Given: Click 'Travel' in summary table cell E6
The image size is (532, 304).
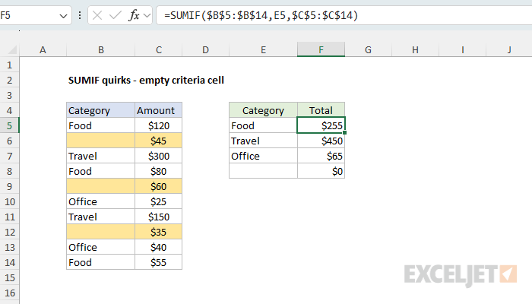Looking at the screenshot, I should 263,141.
